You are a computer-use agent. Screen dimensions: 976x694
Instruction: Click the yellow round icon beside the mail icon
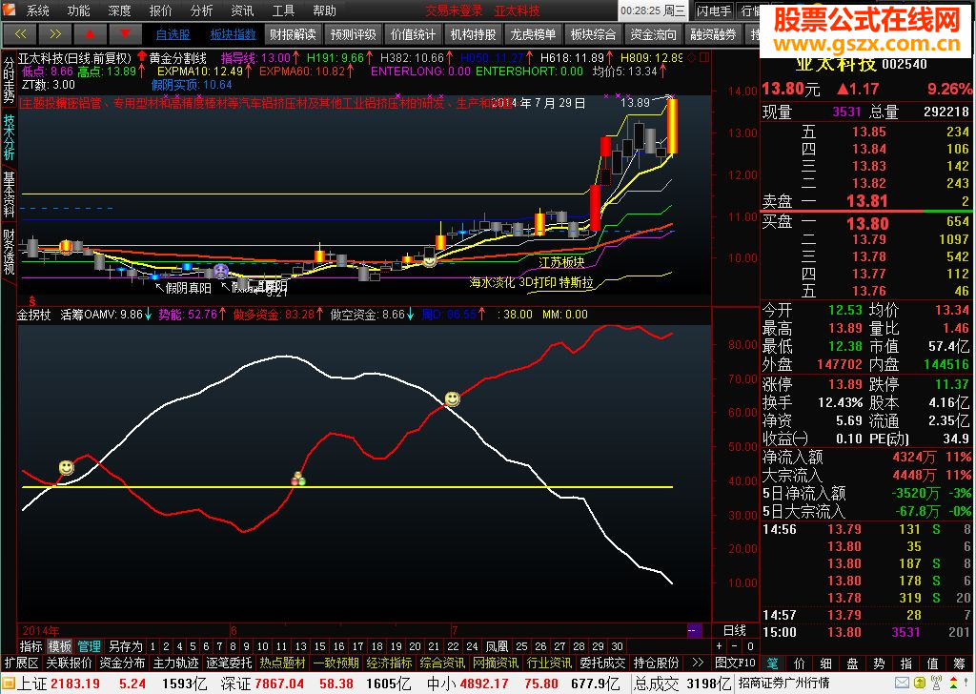pyautogui.click(x=920, y=684)
